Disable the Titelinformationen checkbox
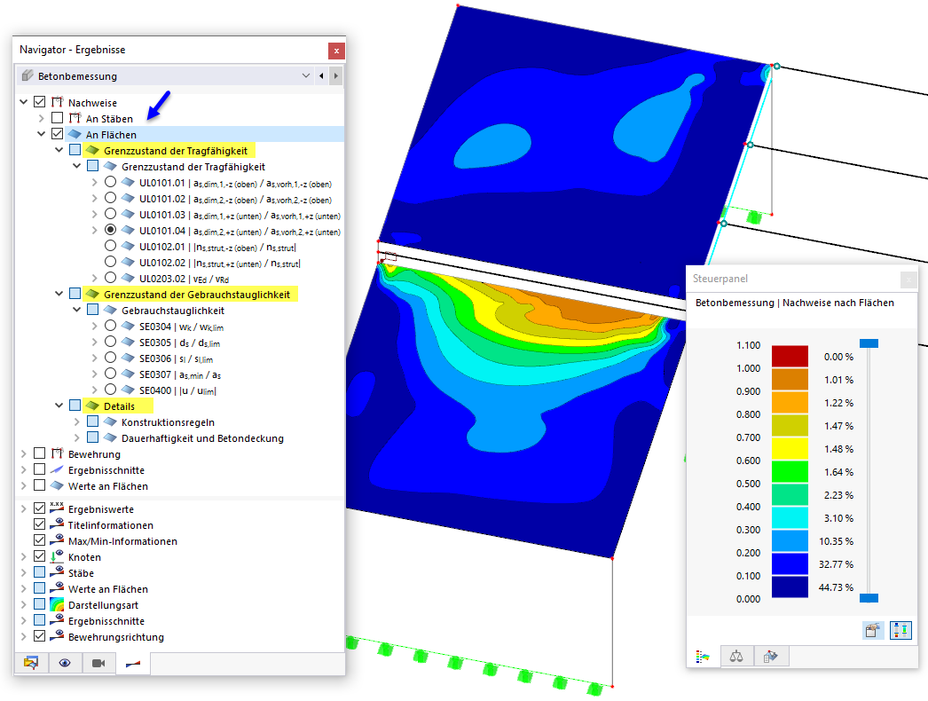The width and height of the screenshot is (928, 701). (x=40, y=525)
